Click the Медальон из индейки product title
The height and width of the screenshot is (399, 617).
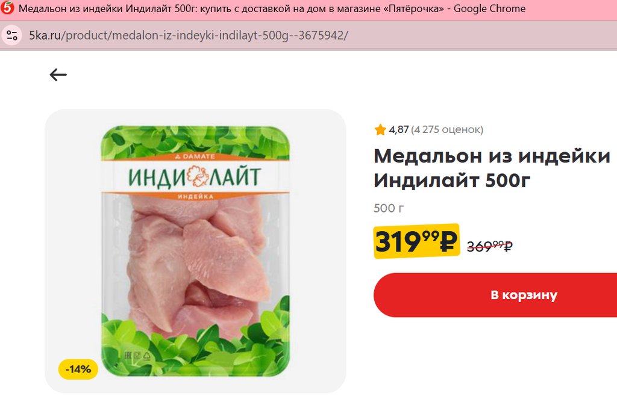tap(492, 169)
